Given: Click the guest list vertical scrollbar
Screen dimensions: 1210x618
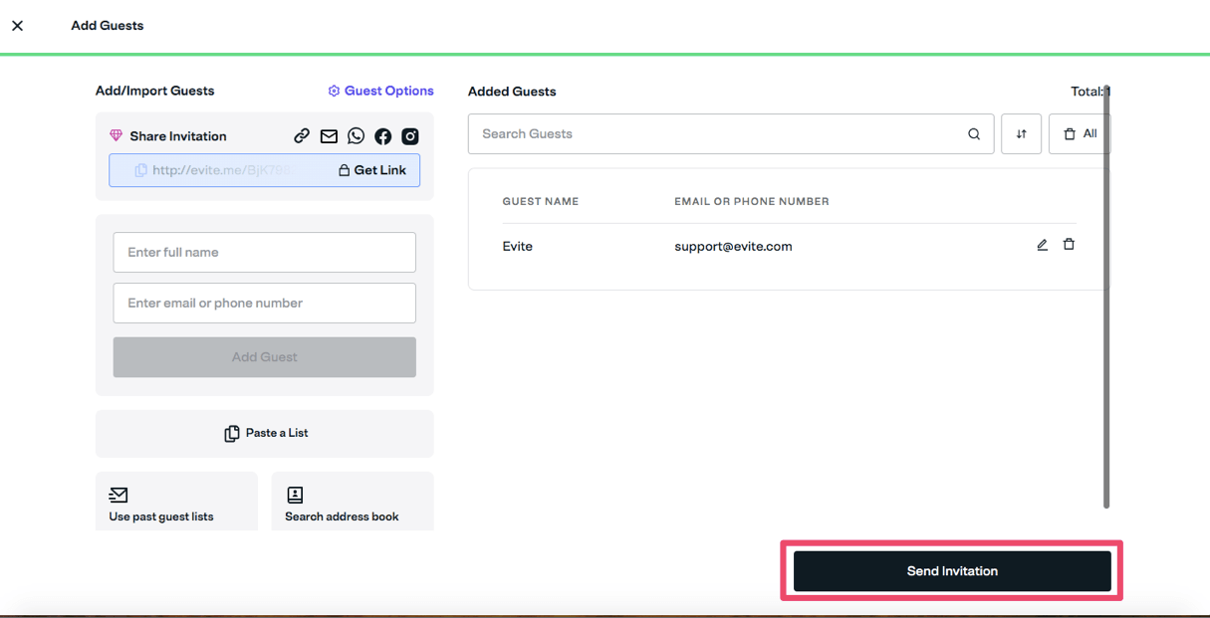Looking at the screenshot, I should click(x=1106, y=297).
